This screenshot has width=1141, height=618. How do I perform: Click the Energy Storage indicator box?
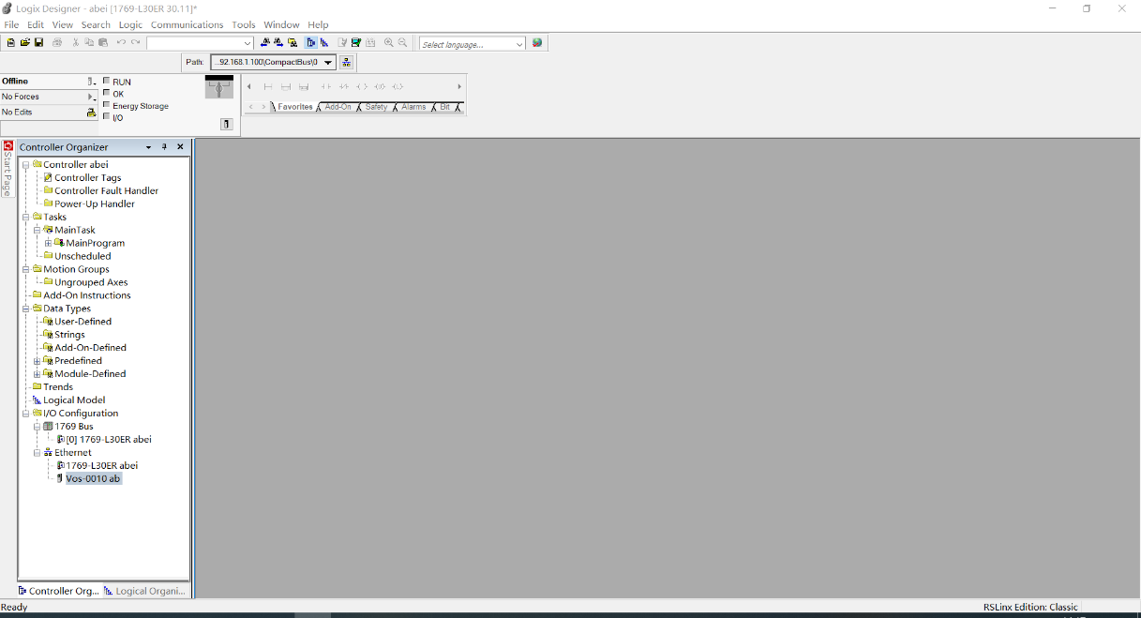tap(106, 105)
